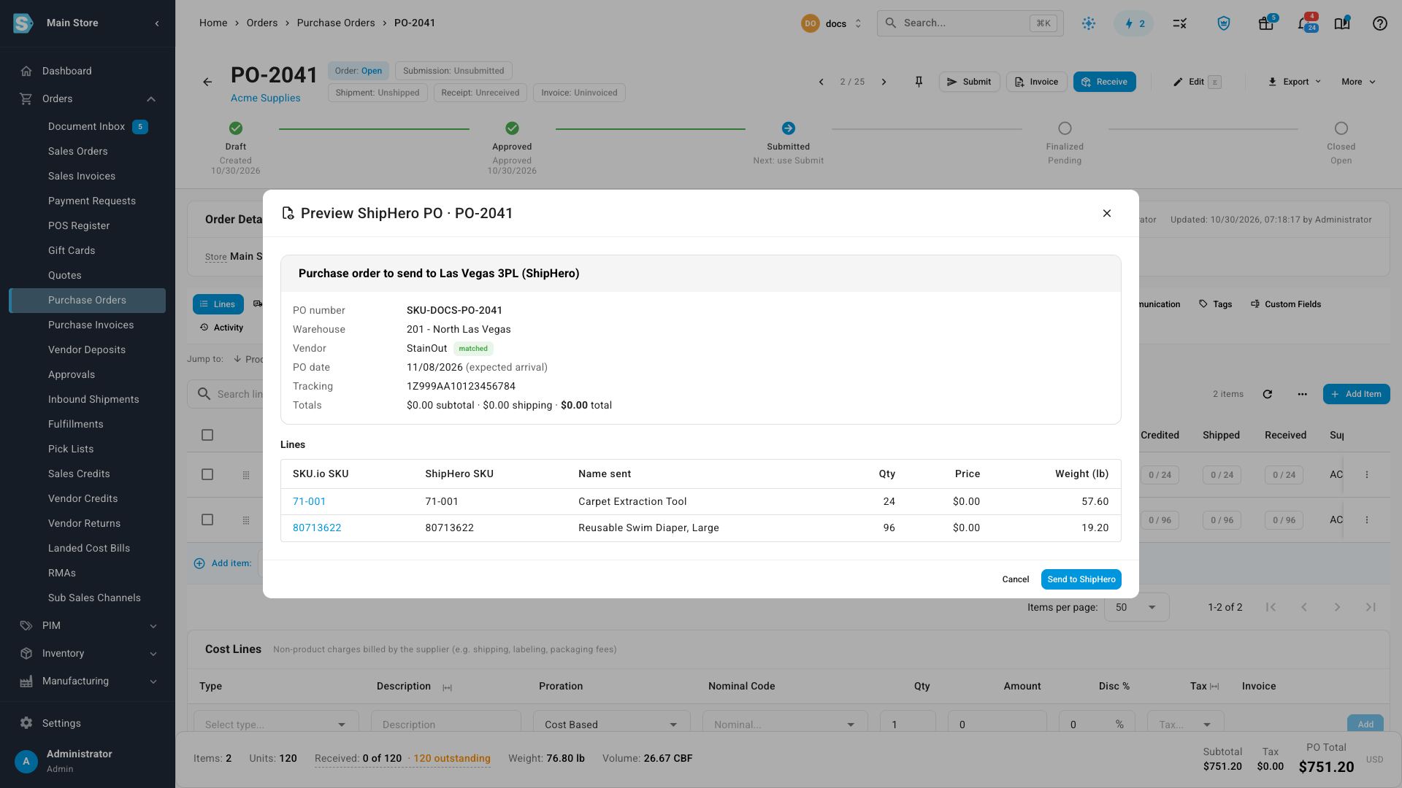Refresh the line items list

(1268, 394)
